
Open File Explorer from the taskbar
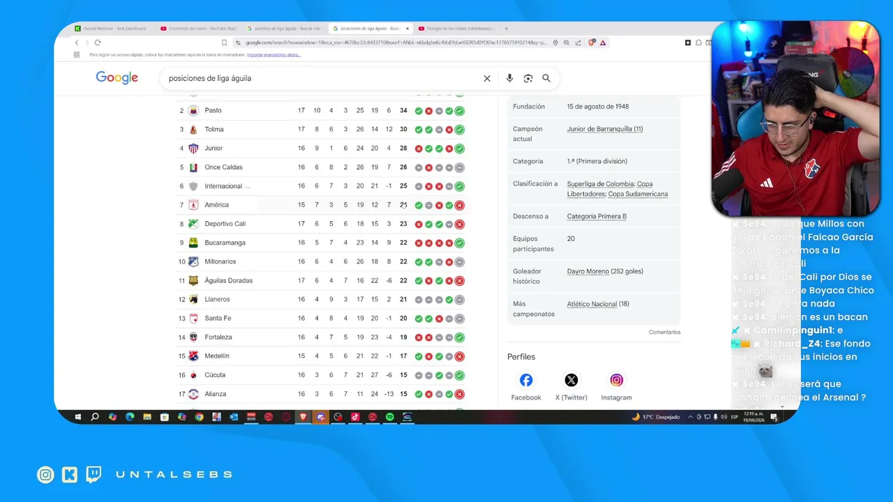pos(147,417)
